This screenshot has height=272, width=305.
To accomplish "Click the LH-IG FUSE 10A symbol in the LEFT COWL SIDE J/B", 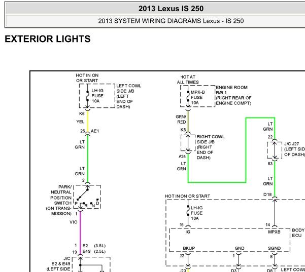I will coord(87,96).
